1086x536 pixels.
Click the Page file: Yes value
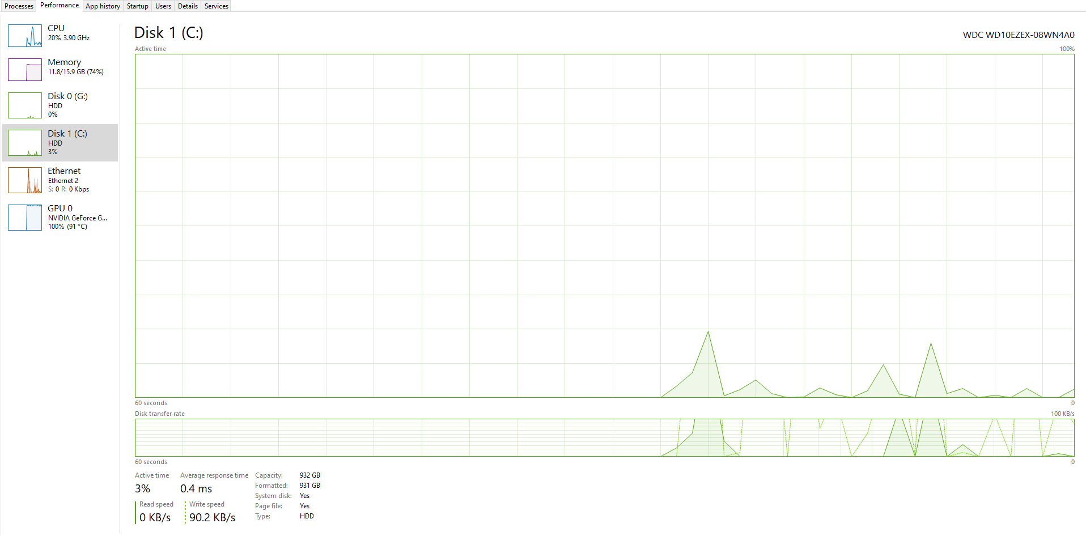coord(305,506)
